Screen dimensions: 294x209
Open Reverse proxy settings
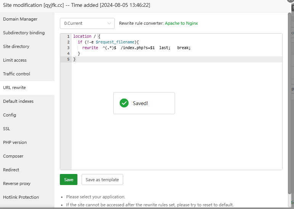(17, 183)
